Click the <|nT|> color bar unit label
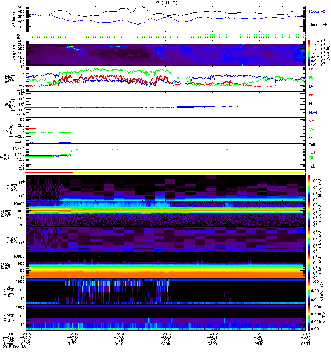Screen dimensions: 331x353 (x=325, y=317)
